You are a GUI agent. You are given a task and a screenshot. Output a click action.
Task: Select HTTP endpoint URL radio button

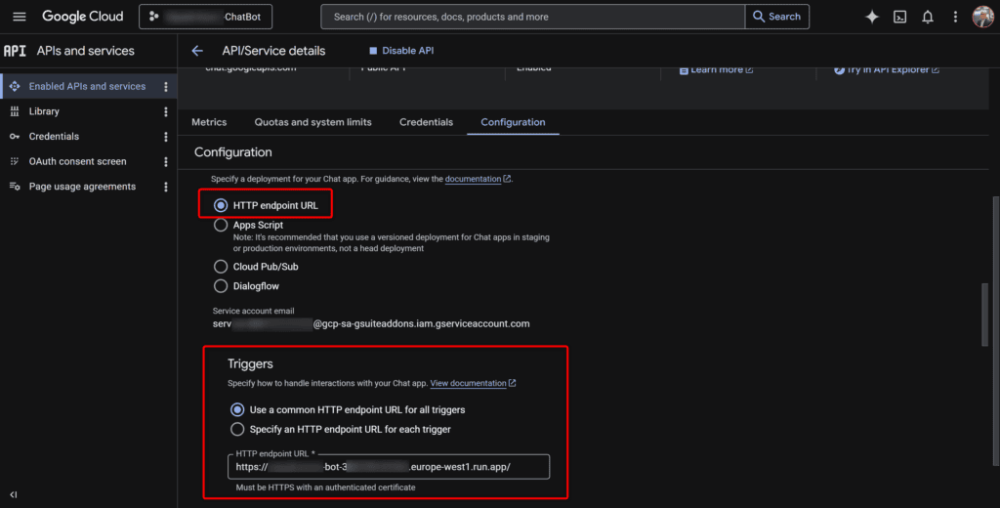(221, 205)
